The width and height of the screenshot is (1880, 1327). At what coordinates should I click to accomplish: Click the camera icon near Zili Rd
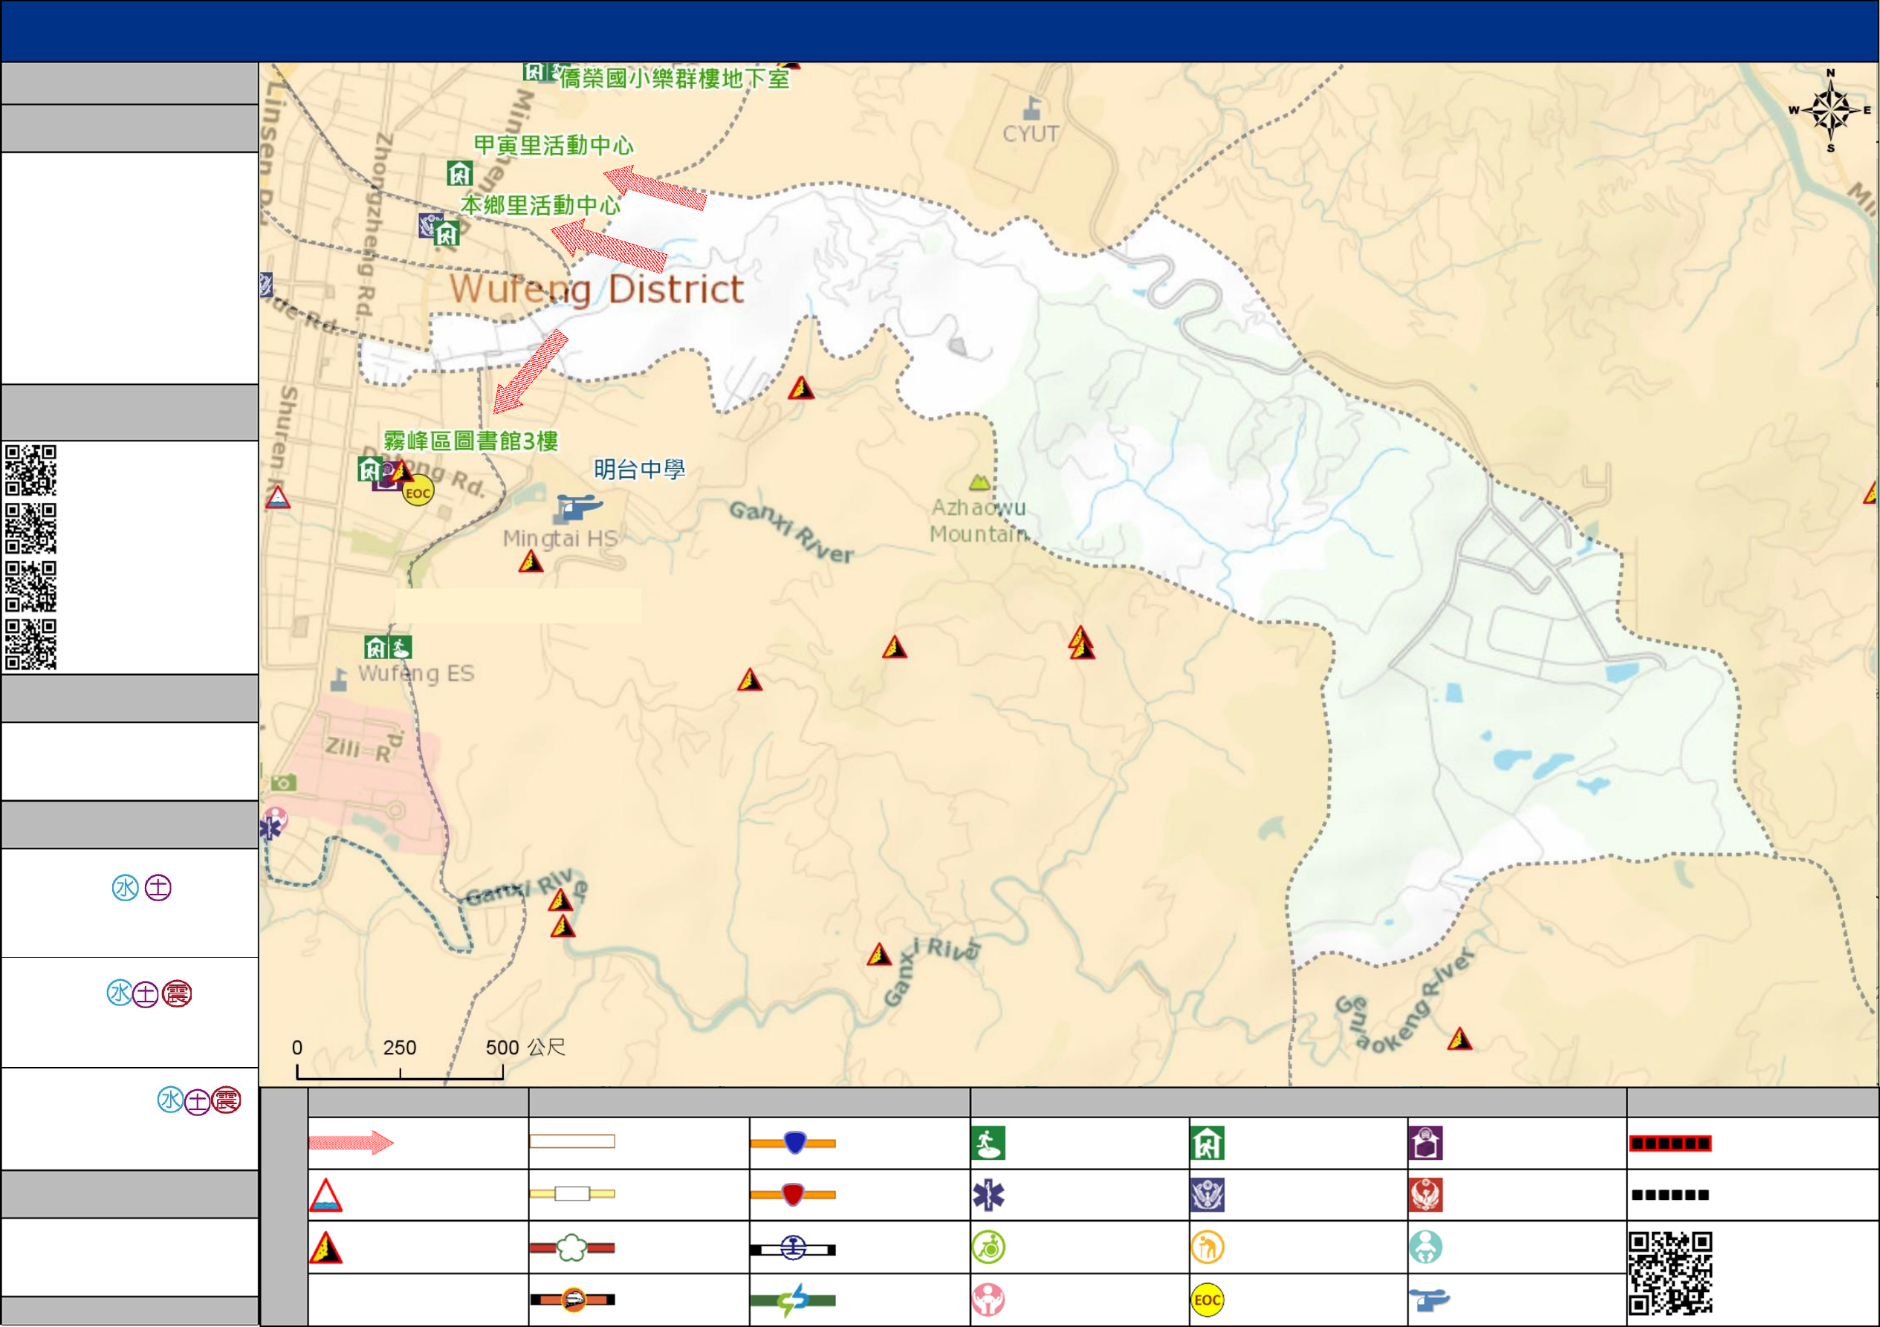(283, 782)
